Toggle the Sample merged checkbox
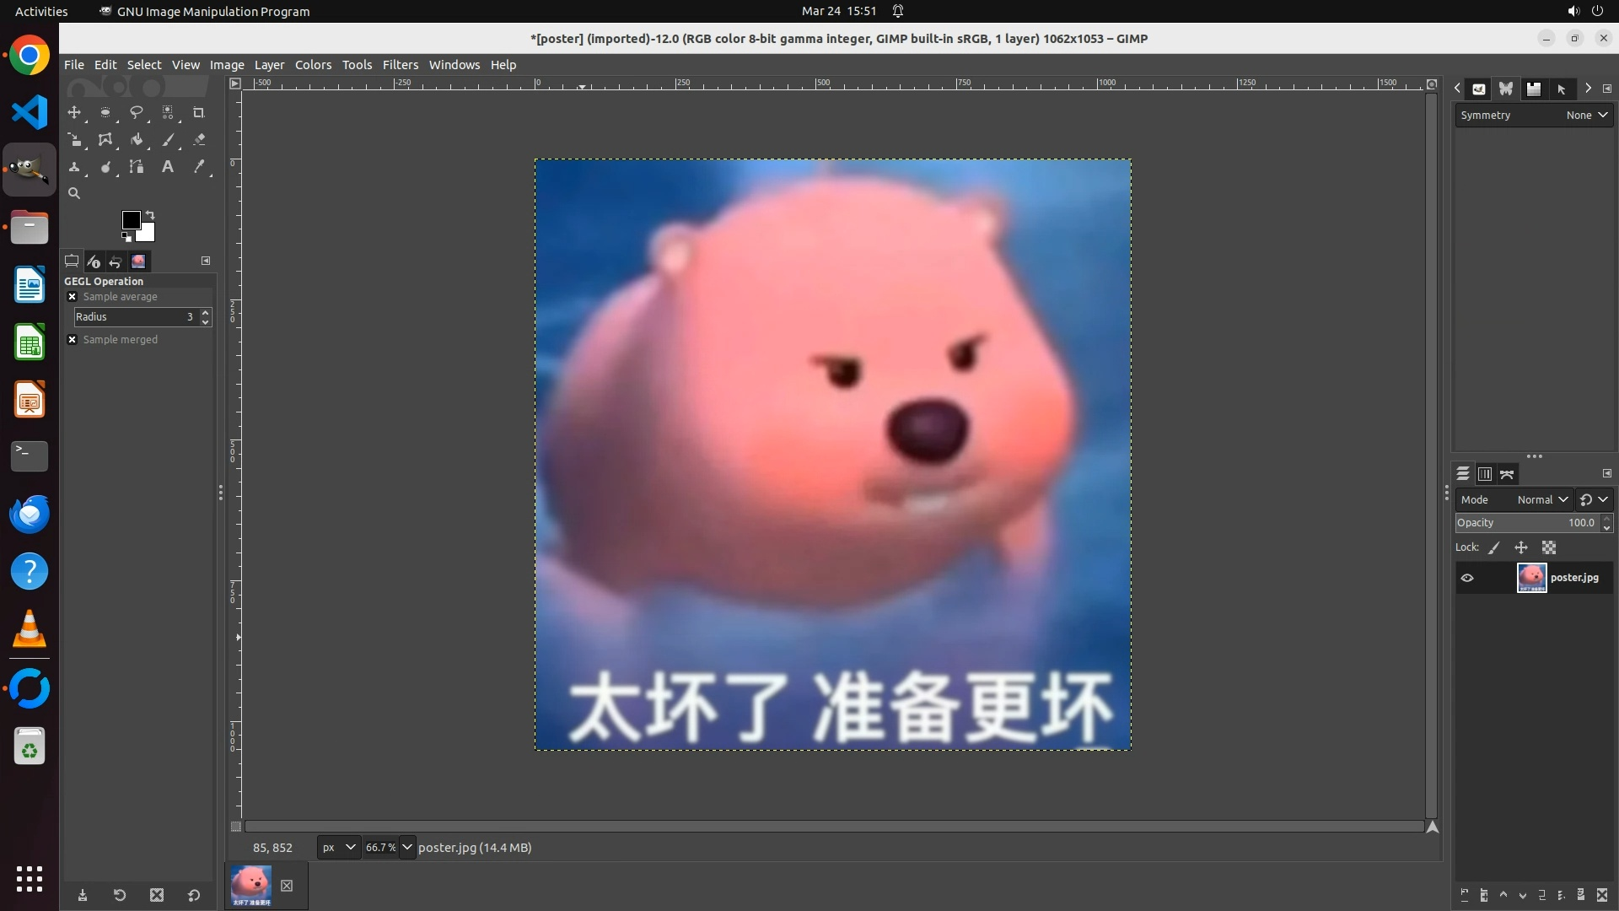 (x=73, y=340)
